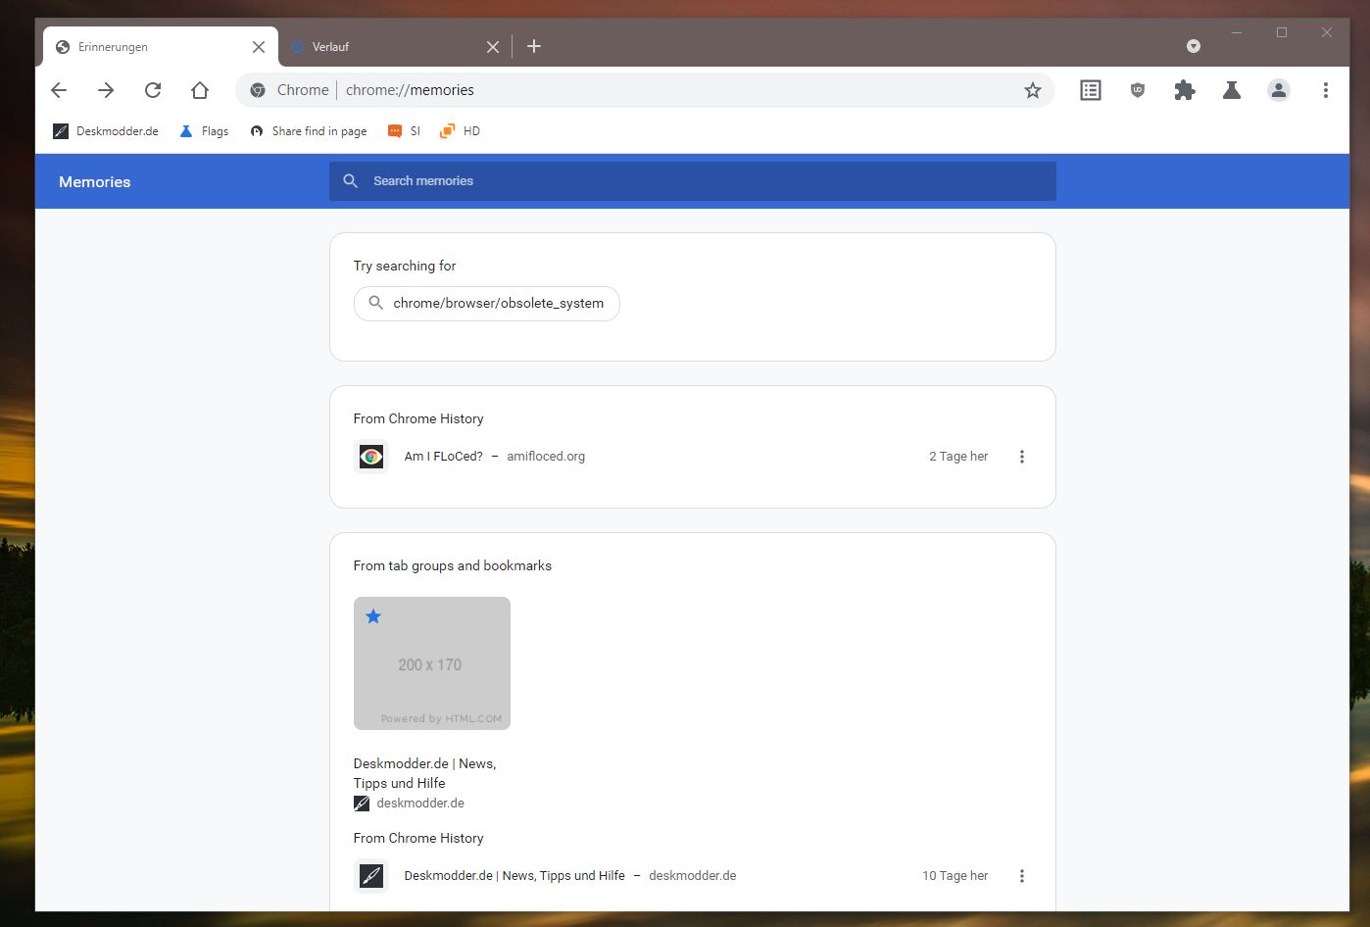Open the Am I FLoCed? history entry
The image size is (1370, 927).
(444, 457)
